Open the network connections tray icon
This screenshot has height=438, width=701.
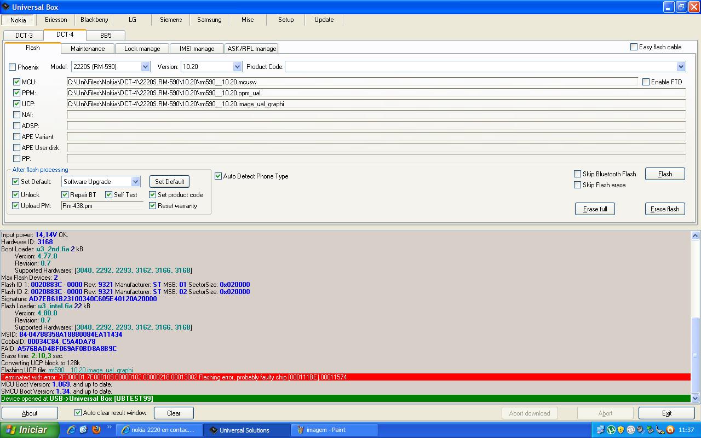[x=601, y=430]
